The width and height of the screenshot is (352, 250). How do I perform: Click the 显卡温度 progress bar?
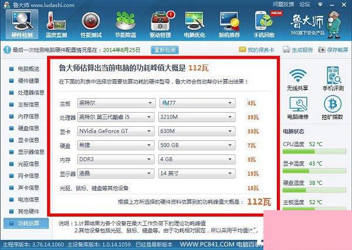(314, 171)
